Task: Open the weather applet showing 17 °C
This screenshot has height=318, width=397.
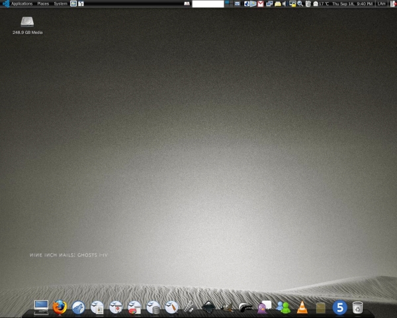Action: (321, 4)
